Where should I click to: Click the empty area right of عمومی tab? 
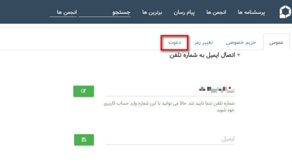(290, 42)
